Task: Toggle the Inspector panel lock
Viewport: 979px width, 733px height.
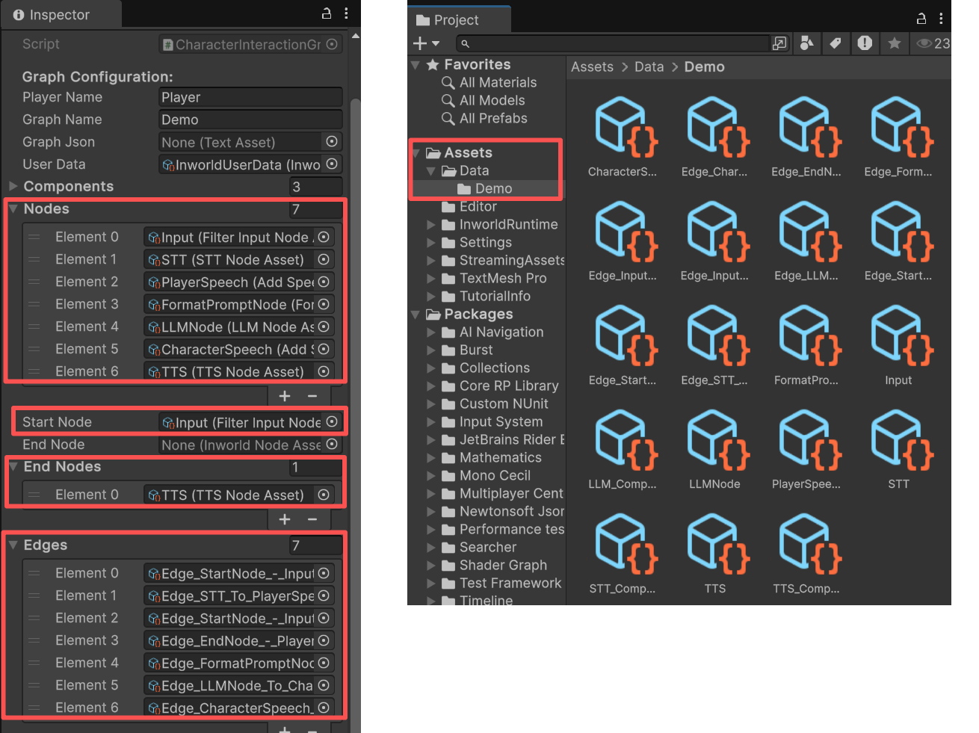Action: click(327, 13)
